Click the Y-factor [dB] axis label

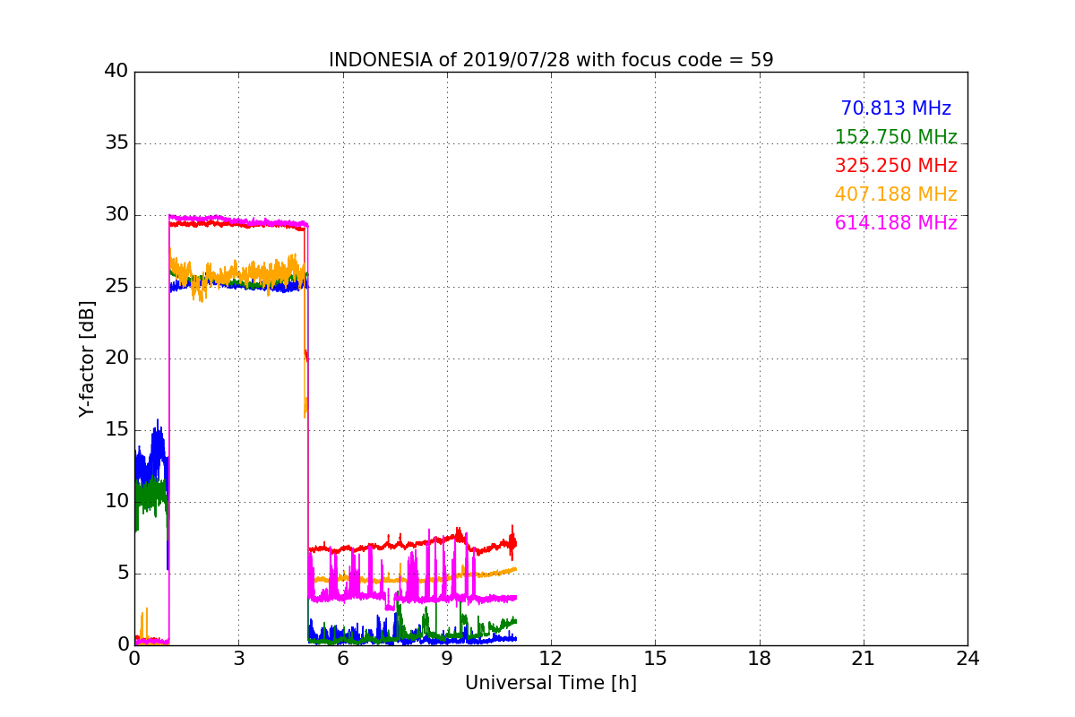(x=86, y=358)
